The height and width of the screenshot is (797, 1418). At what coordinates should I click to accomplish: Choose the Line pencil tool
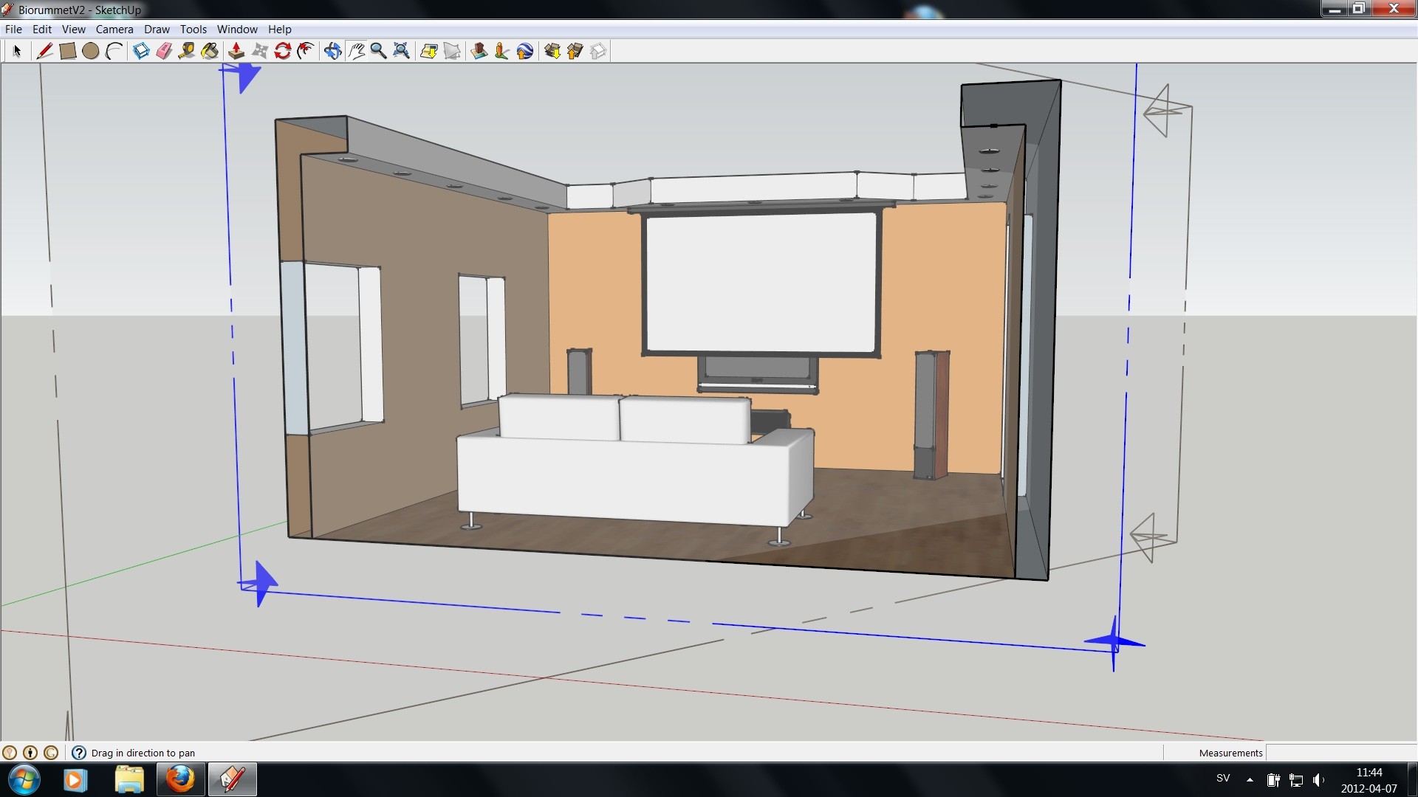click(x=44, y=51)
